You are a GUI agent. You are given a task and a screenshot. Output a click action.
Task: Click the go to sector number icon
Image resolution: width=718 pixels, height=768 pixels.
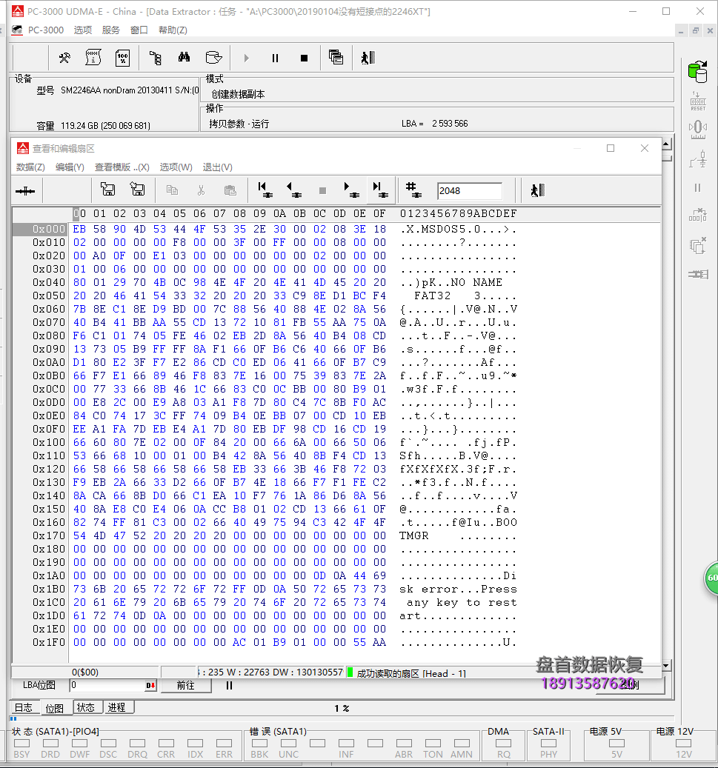coord(413,190)
